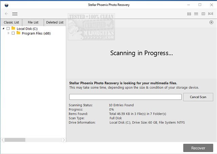Click the '0%' progress value
217x154 pixels.
(112, 110)
